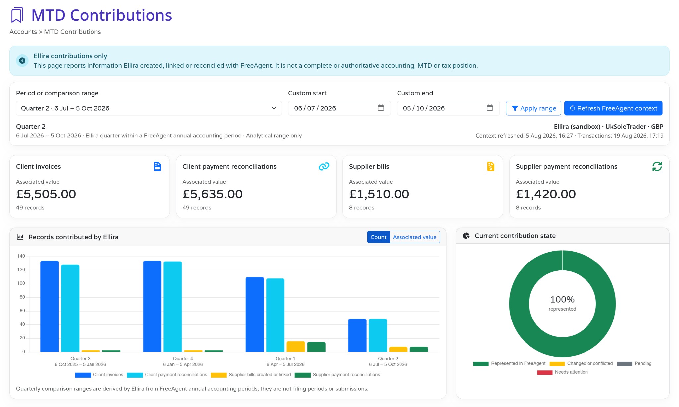
Task: Click the Refresh FreeAgent context button
Action: 613,108
